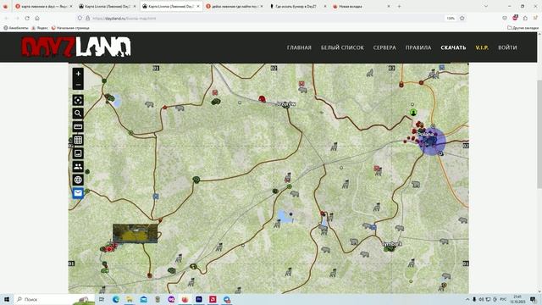The width and height of the screenshot is (542, 305).
Task: Click the blue circle zone on map
Action: coord(432,141)
